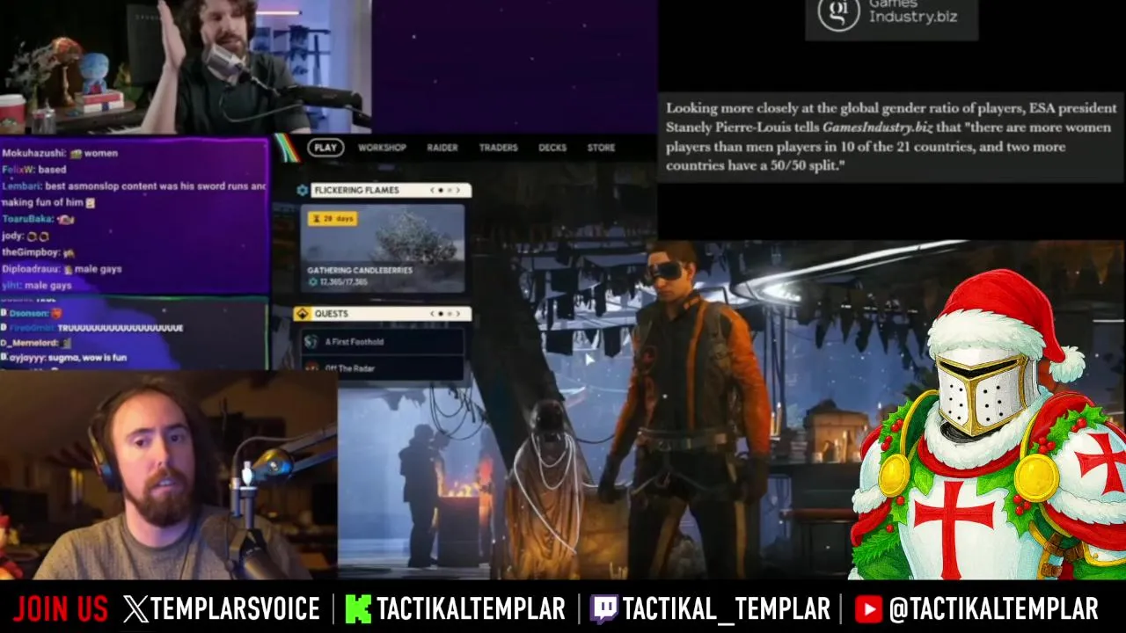Open the STORE tab
Image resolution: width=1126 pixels, height=633 pixels.
(x=601, y=148)
